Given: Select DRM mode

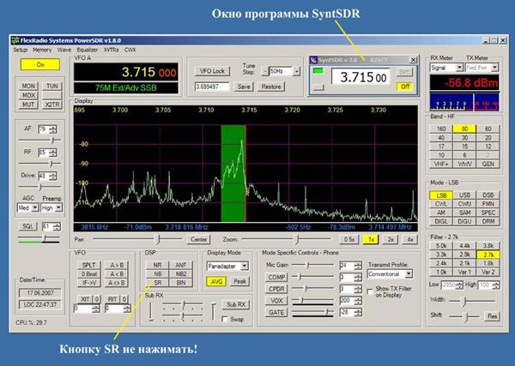Looking at the screenshot, I should click(488, 221).
